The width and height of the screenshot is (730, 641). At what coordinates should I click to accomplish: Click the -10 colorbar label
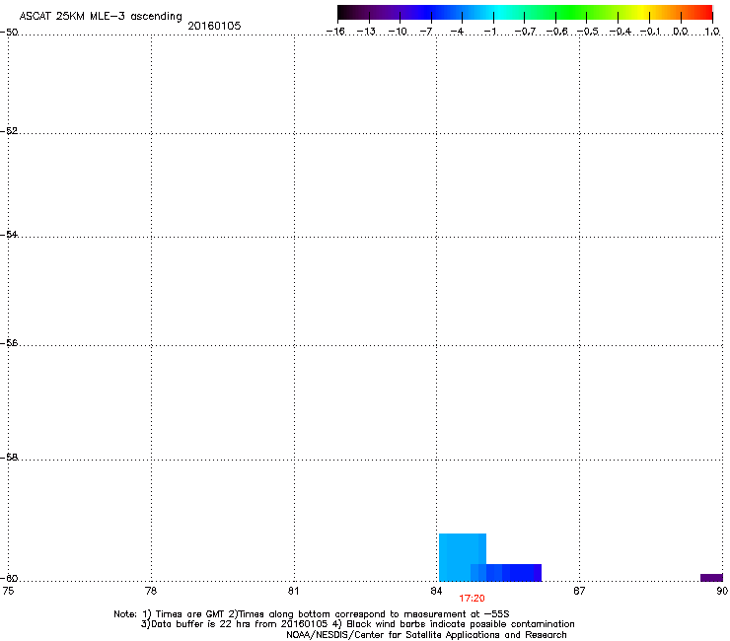(398, 32)
